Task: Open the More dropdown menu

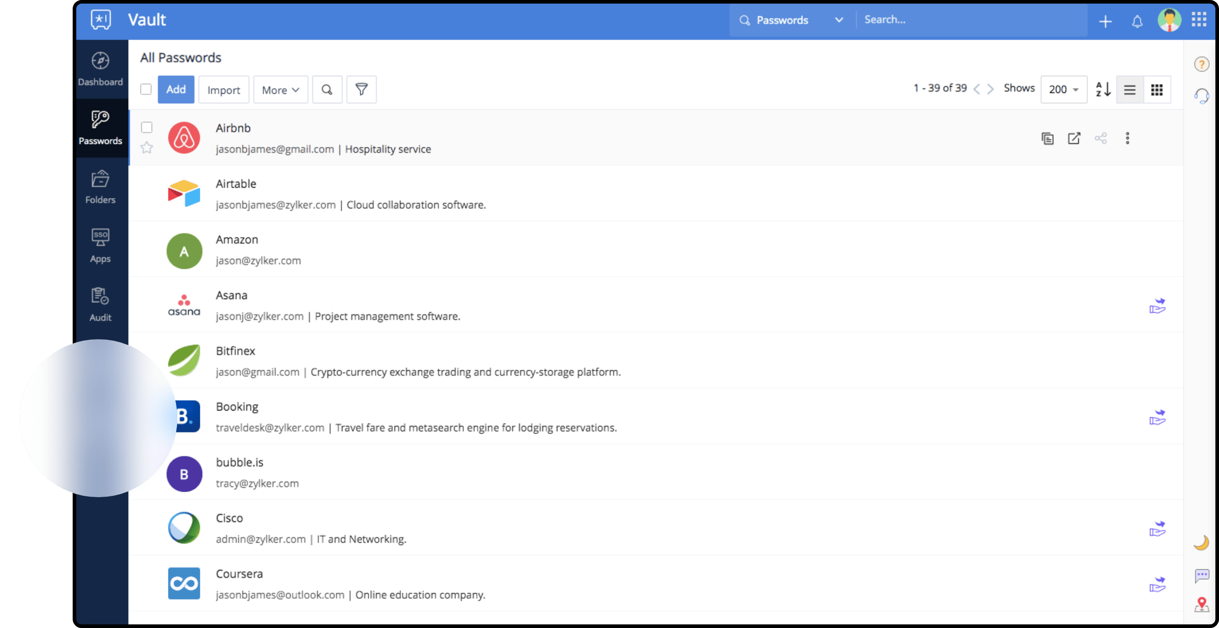Action: (280, 89)
